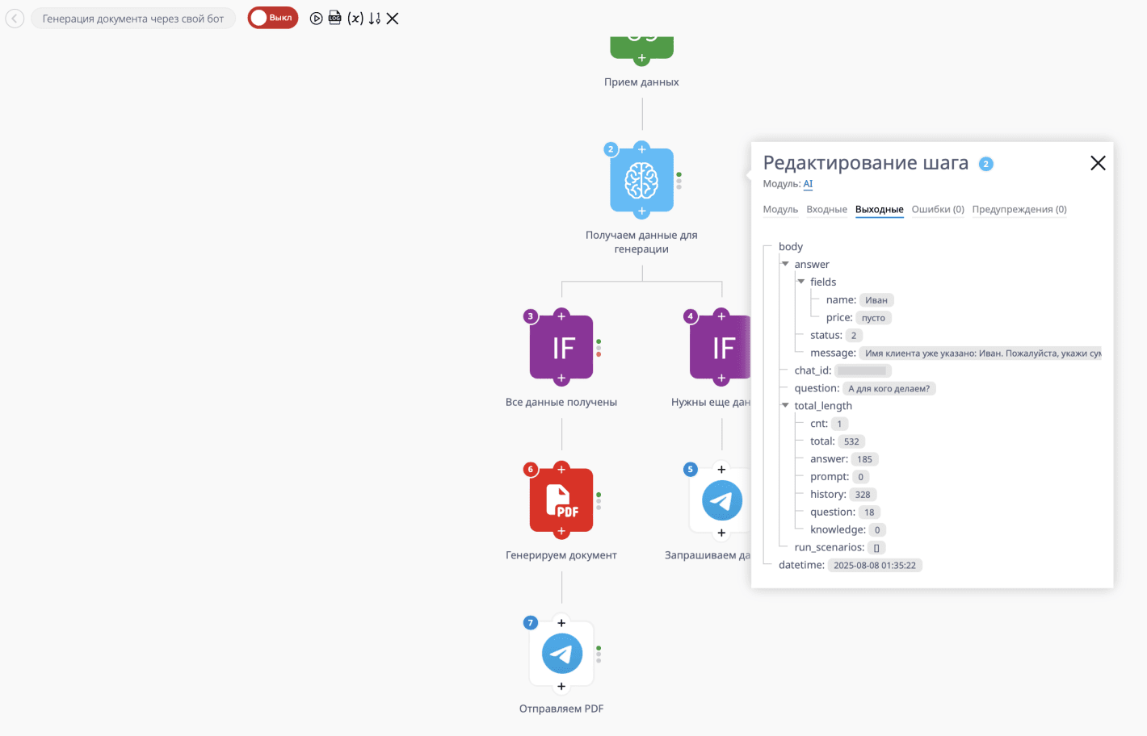This screenshot has width=1147, height=736.
Task: Select IF node 'Все данные получены'
Action: point(561,347)
